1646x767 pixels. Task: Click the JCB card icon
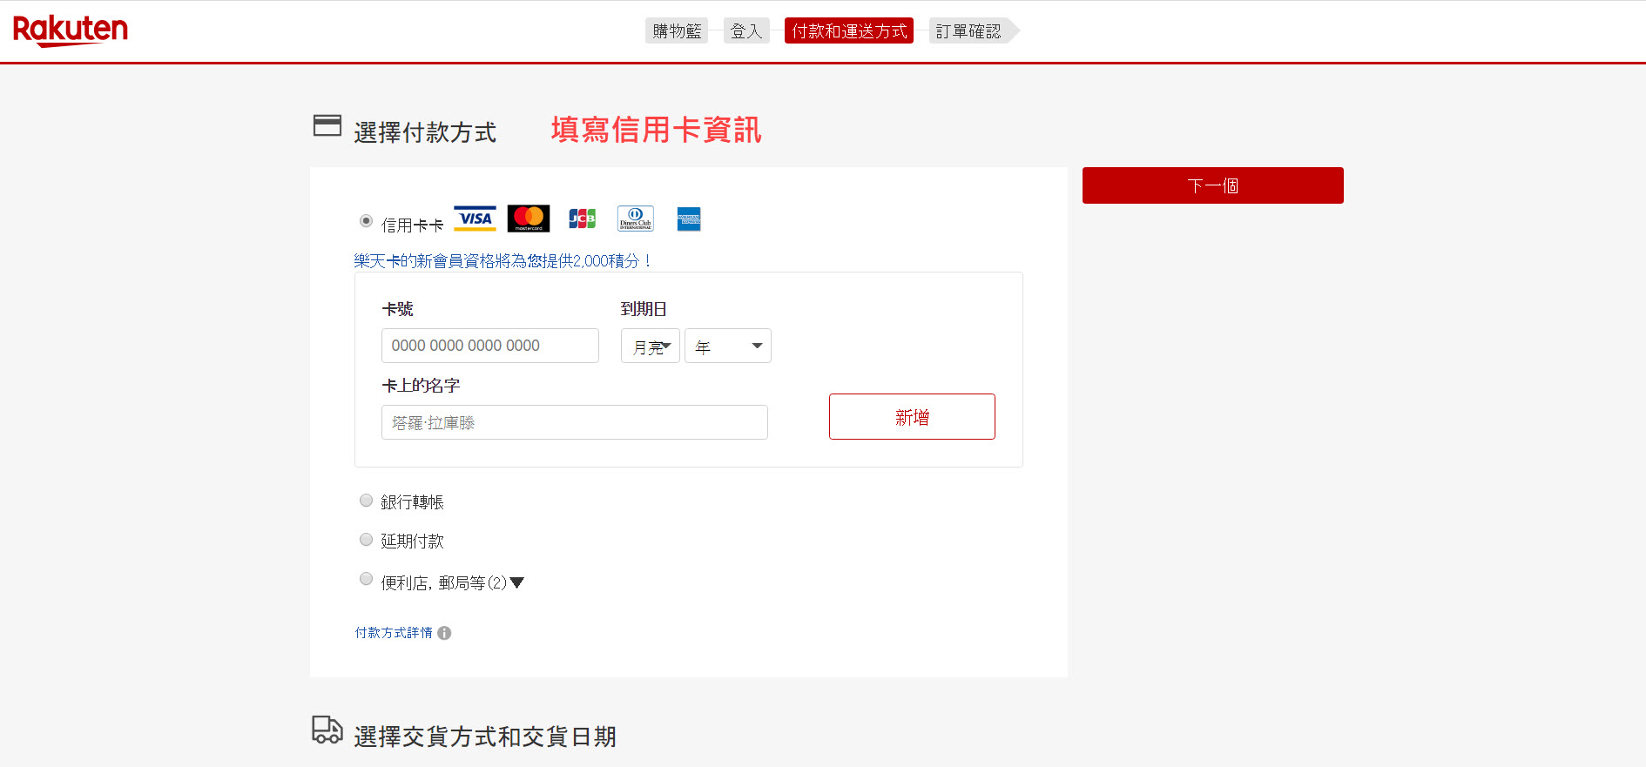pos(582,219)
